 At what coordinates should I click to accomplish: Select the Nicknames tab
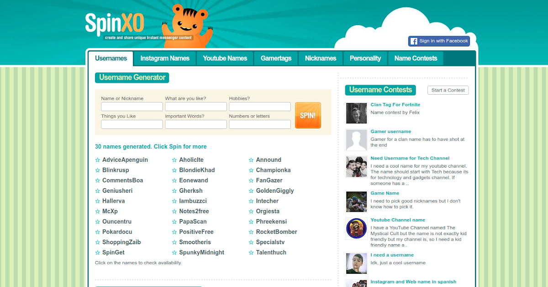coord(321,58)
